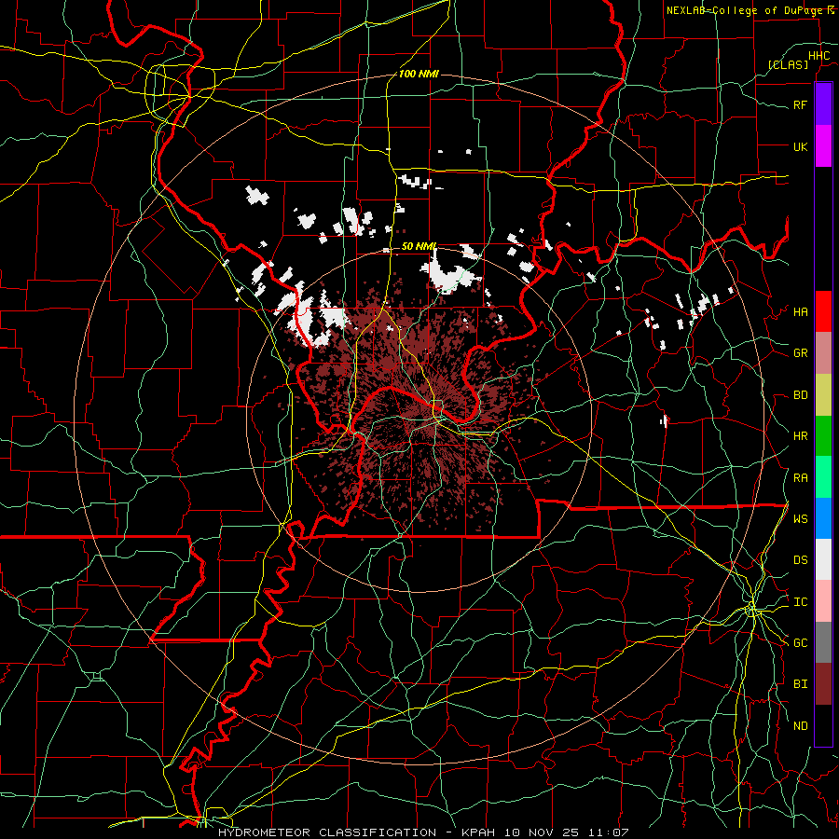Click the UK legend label
Screen dimensions: 839x839
point(801,146)
